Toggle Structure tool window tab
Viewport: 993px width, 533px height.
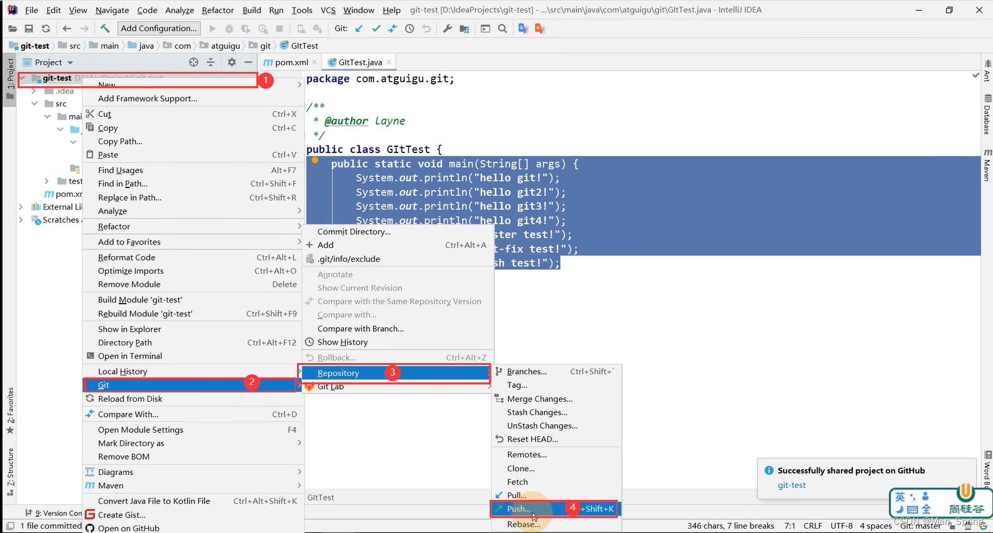coord(10,472)
